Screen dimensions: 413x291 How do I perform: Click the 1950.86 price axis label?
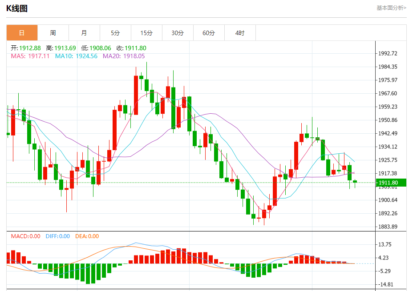tap(388, 120)
